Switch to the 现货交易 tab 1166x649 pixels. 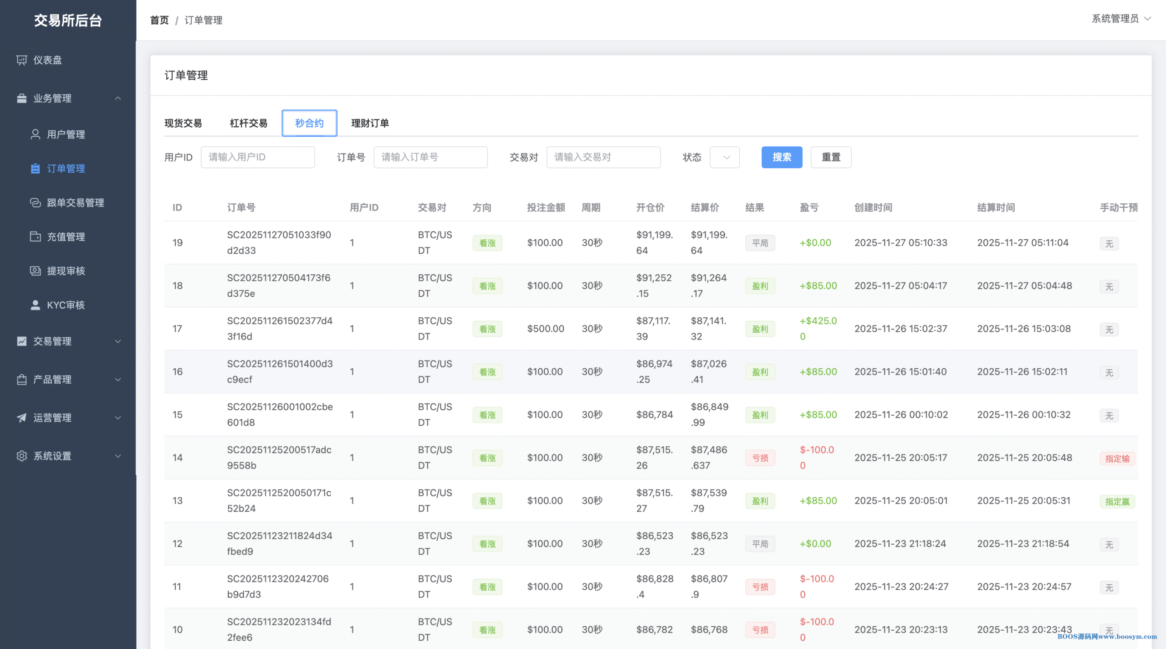pyautogui.click(x=183, y=123)
